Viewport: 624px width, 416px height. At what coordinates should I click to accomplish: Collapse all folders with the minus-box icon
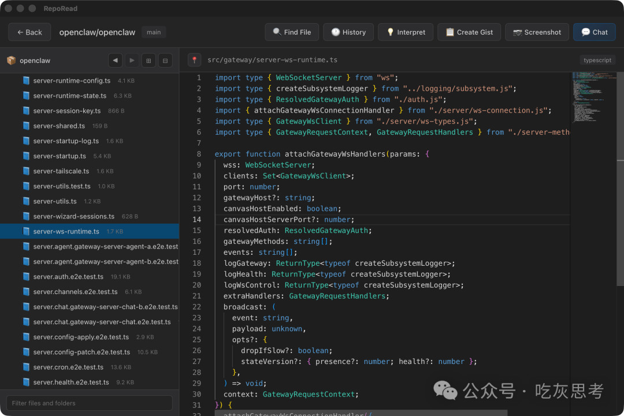point(165,61)
